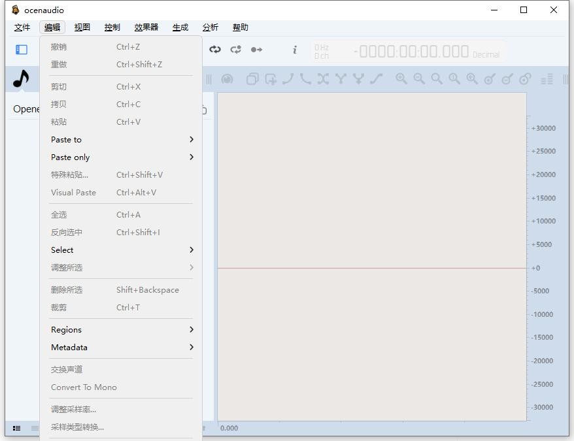
Task: Click the S-curve icon
Action: pos(376,78)
